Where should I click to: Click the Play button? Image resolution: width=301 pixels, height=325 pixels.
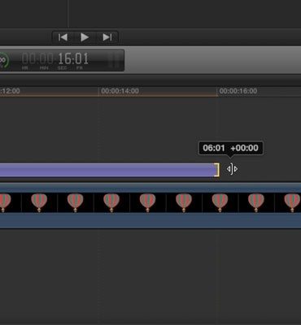tap(85, 37)
